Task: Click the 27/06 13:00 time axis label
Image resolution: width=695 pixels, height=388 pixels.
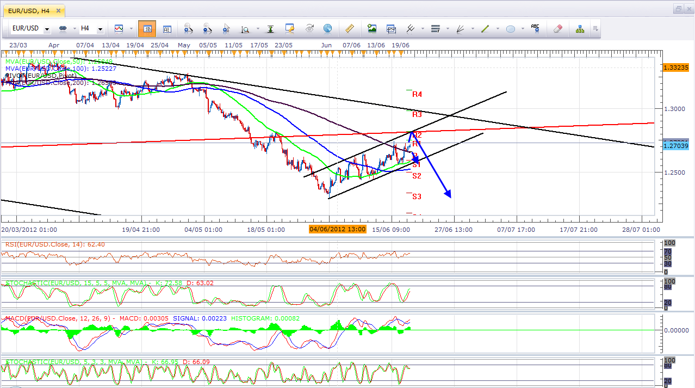Action: 454,230
